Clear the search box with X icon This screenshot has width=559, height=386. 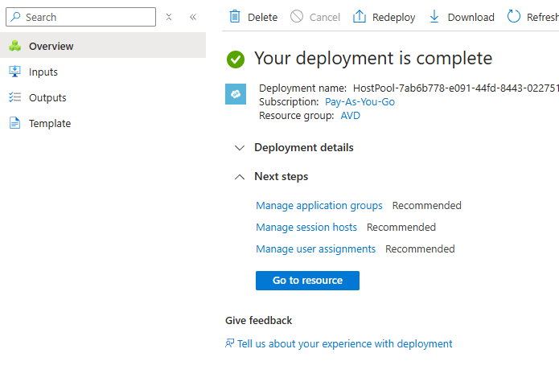[169, 17]
